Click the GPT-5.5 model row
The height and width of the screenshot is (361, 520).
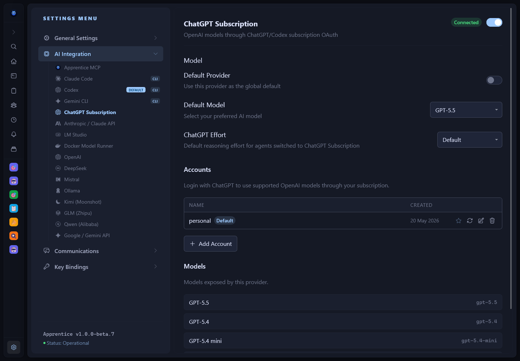click(343, 303)
